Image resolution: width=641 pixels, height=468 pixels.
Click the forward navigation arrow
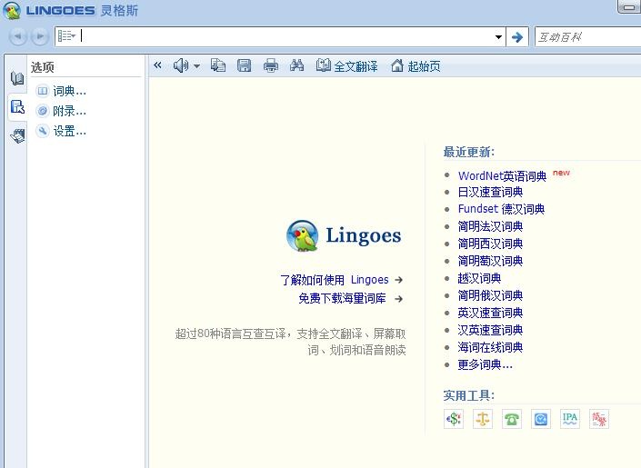click(40, 36)
